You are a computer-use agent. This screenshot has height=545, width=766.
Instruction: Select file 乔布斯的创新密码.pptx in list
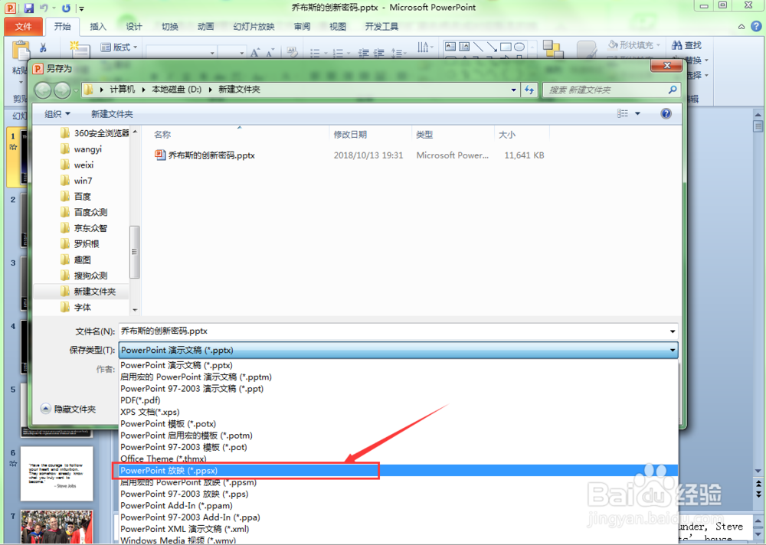click(x=211, y=155)
